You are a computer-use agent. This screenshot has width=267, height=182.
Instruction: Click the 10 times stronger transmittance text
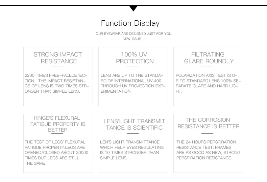132,150
